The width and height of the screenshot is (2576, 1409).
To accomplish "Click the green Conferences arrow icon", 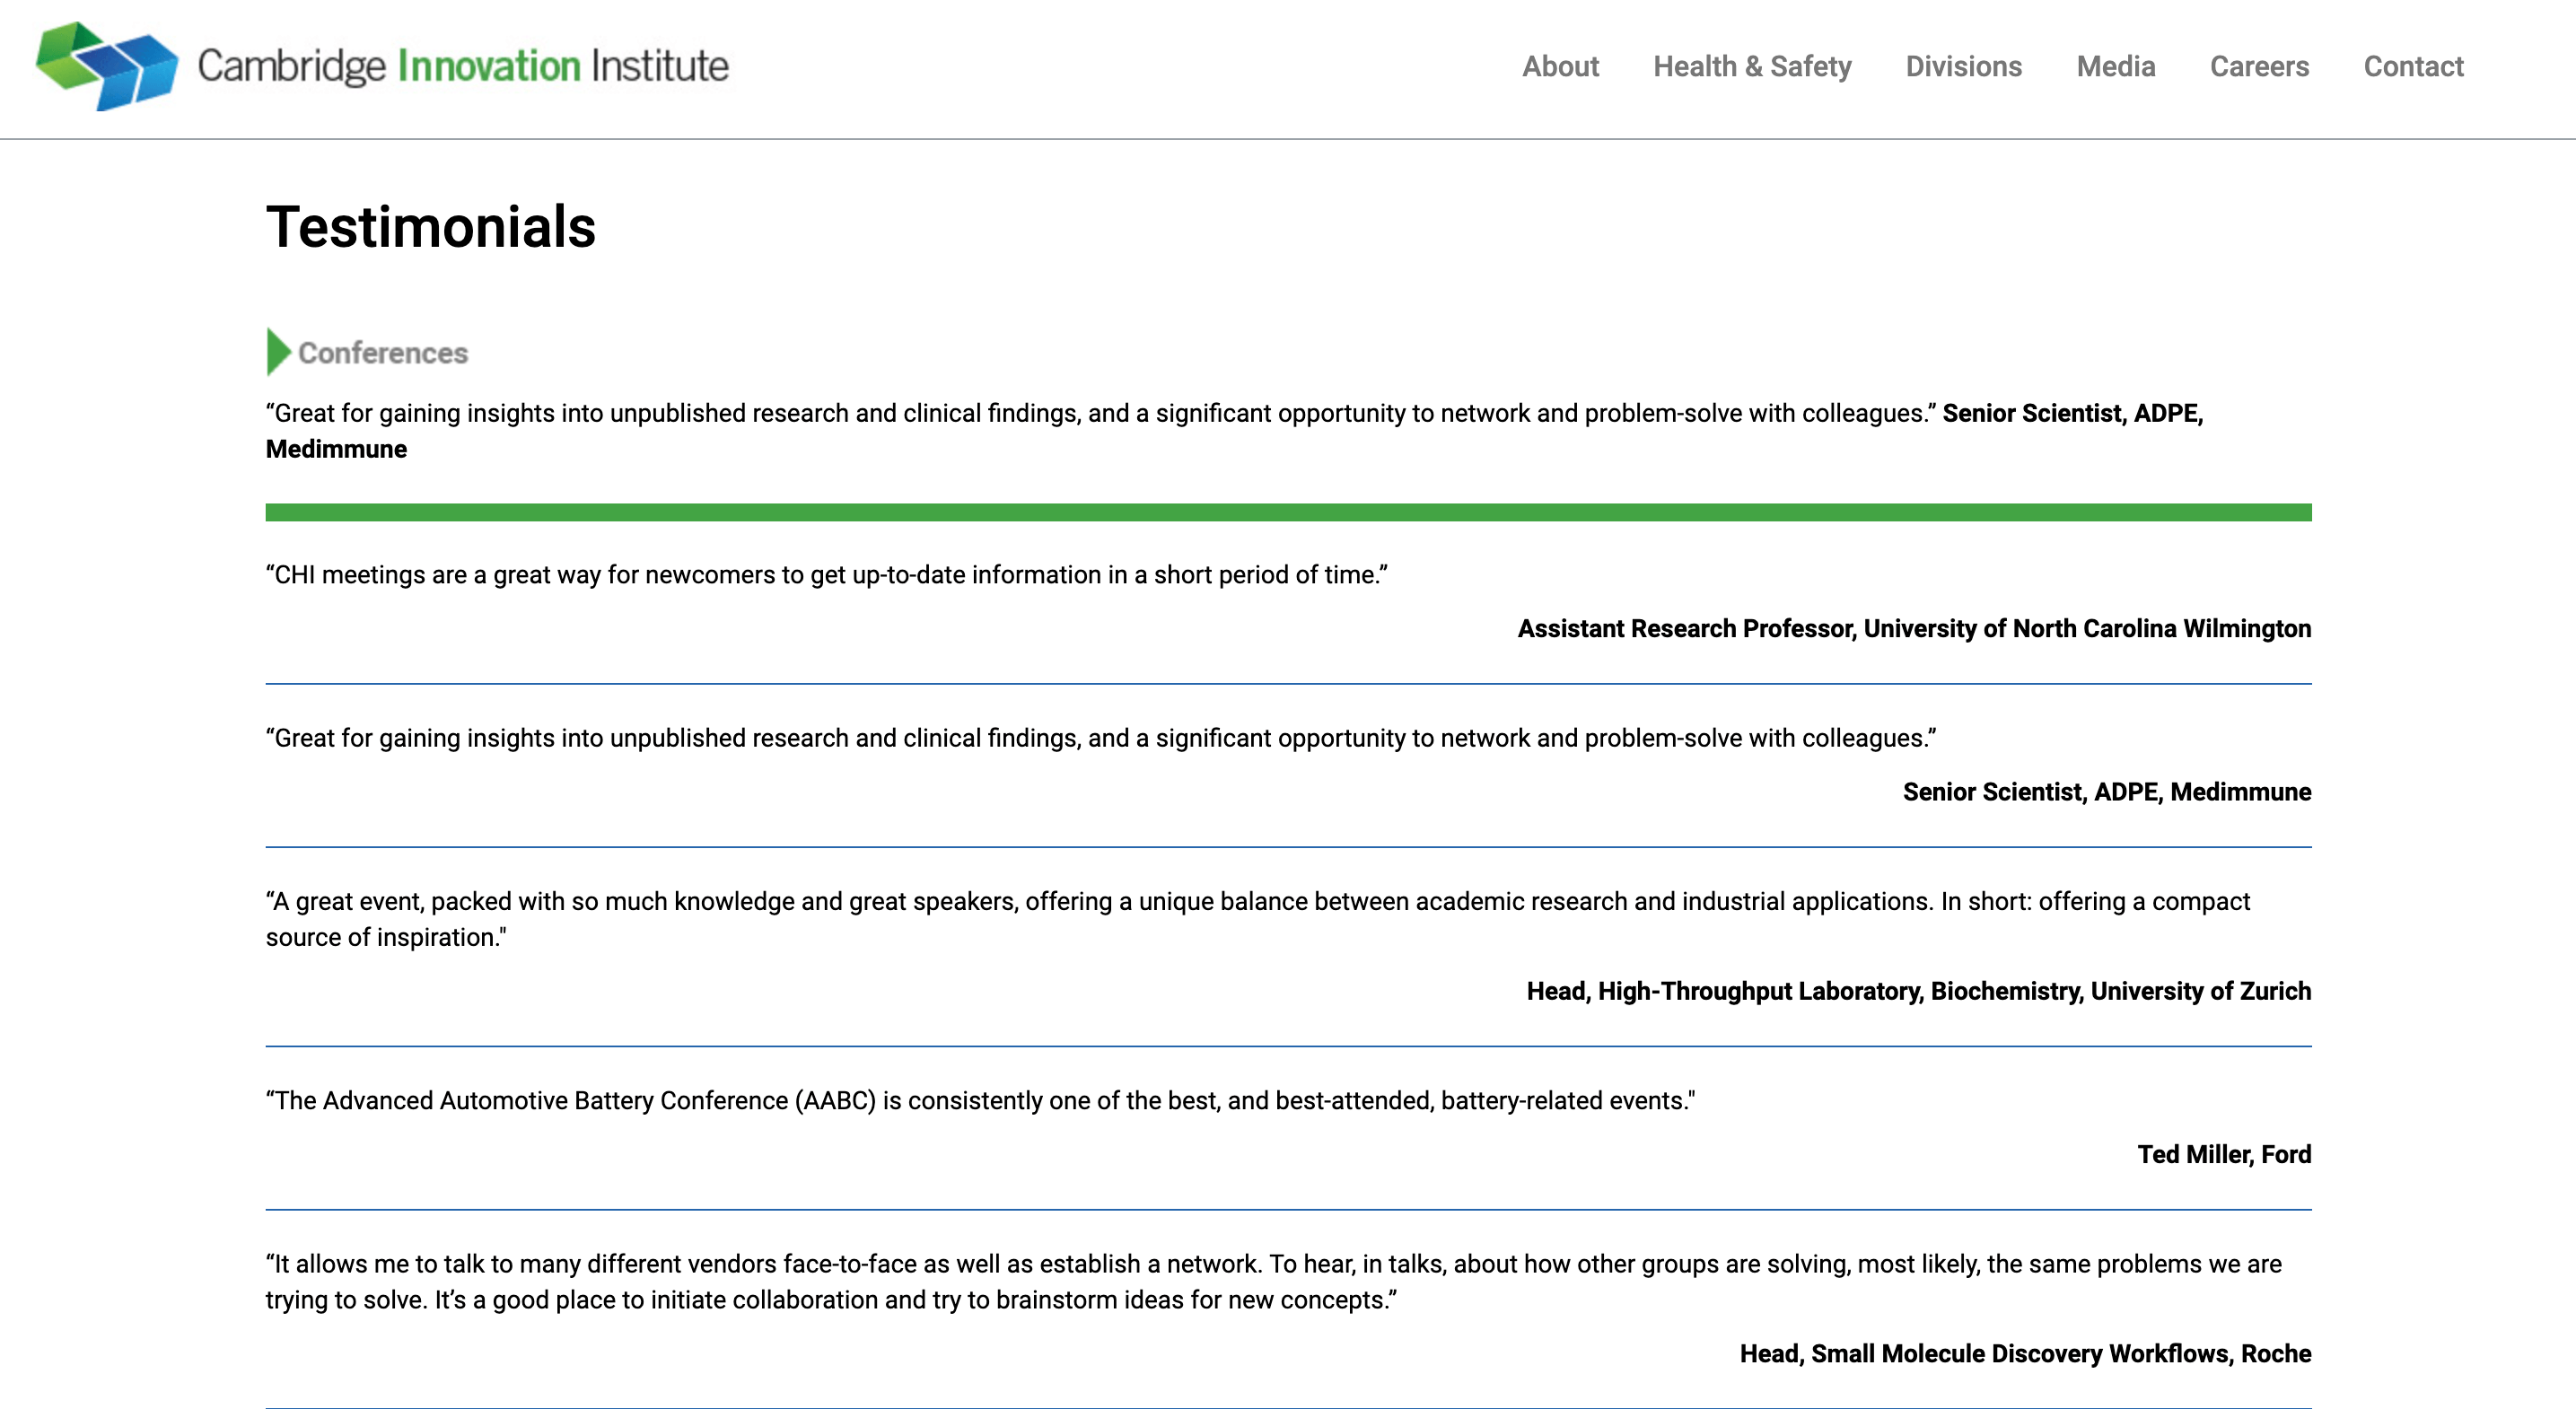I will (278, 352).
